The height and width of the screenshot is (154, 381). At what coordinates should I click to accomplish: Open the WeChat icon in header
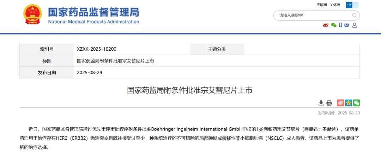[x=334, y=25]
